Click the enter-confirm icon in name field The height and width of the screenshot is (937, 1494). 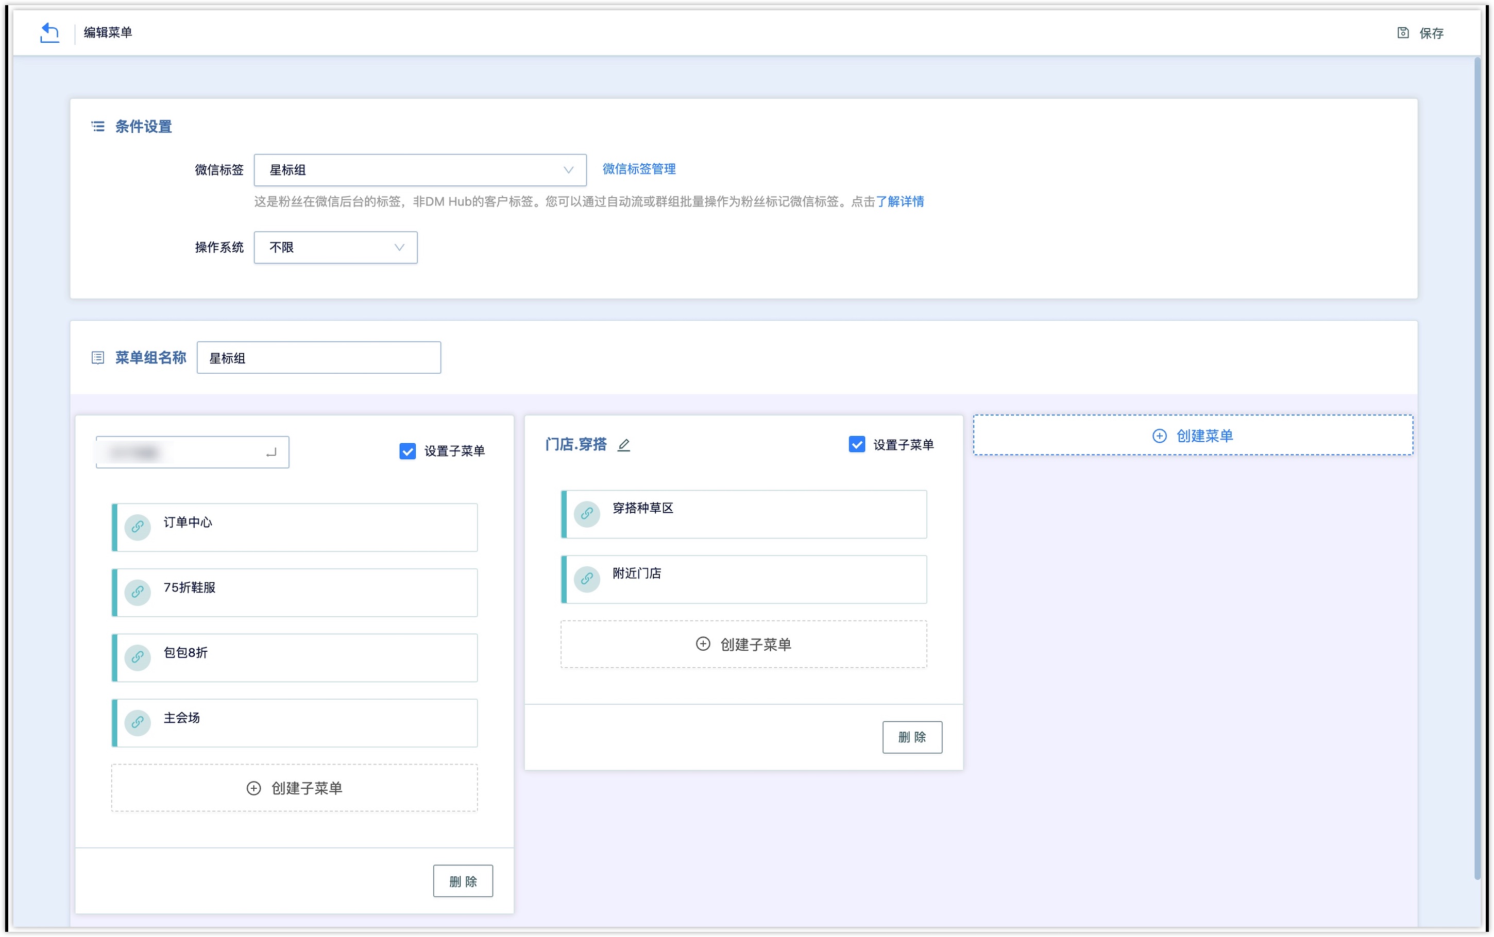coord(271,453)
